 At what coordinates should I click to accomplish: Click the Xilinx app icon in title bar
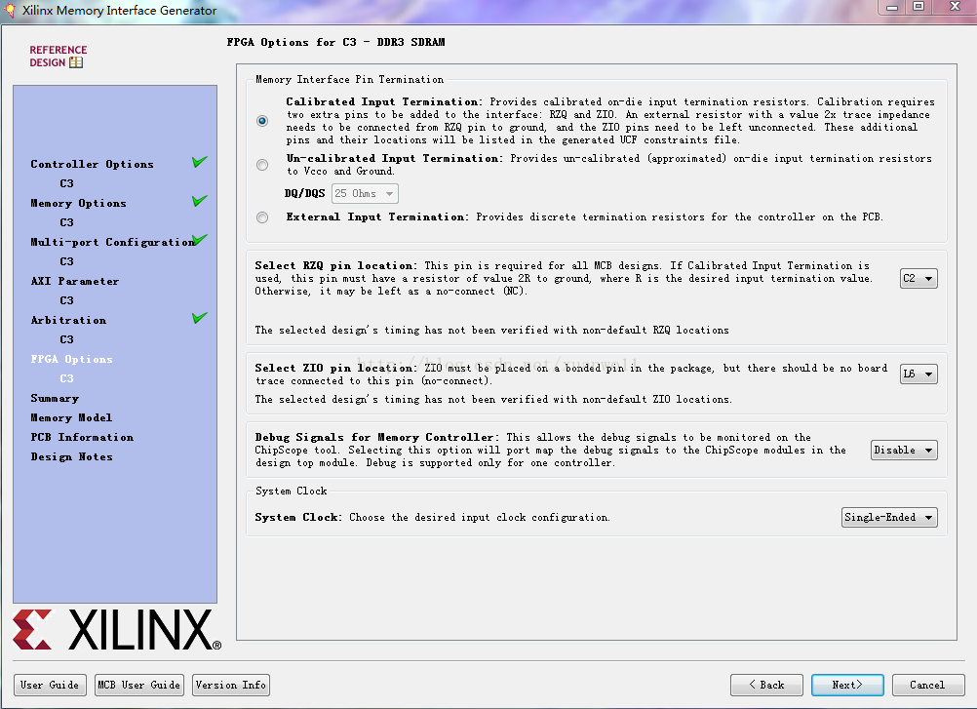tap(10, 11)
